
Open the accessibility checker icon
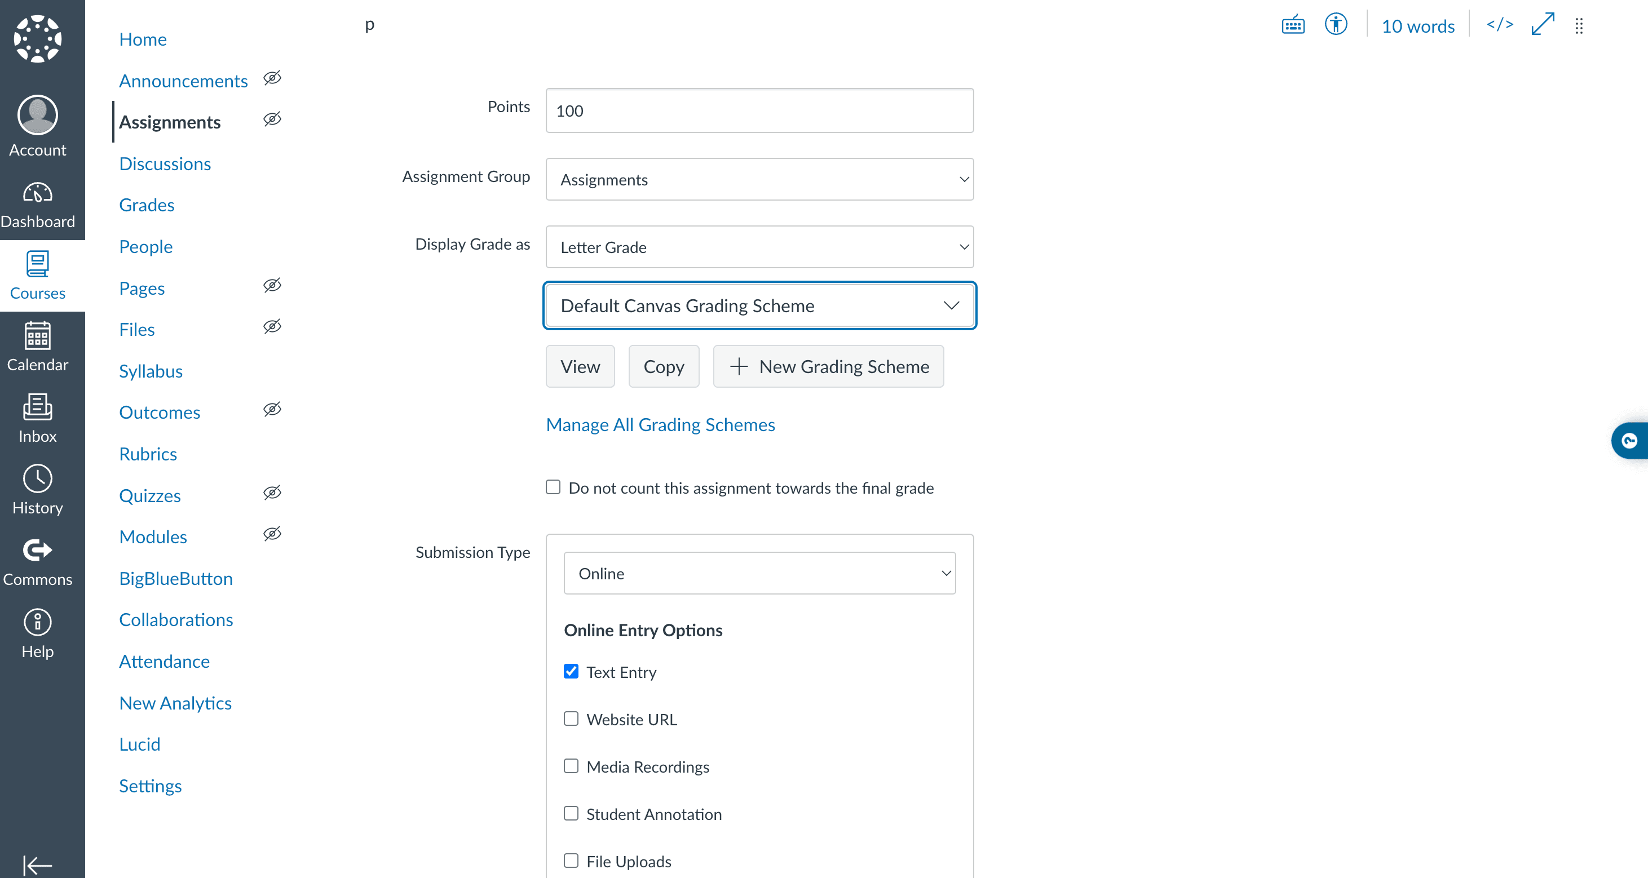(1335, 25)
